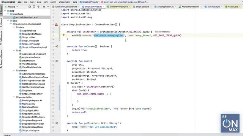Open GetShopListUseCase in project tree
Viewport: 243px width, 136px height.
(33, 87)
